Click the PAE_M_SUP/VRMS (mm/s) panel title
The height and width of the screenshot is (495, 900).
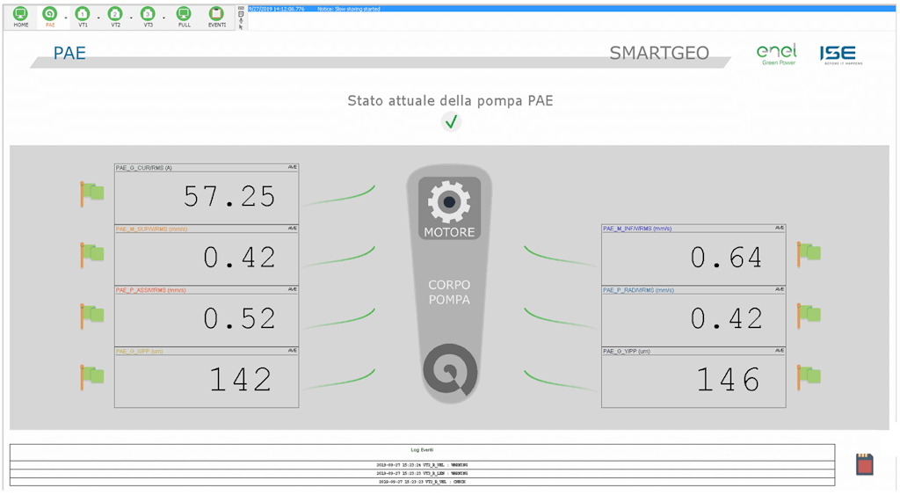point(151,229)
